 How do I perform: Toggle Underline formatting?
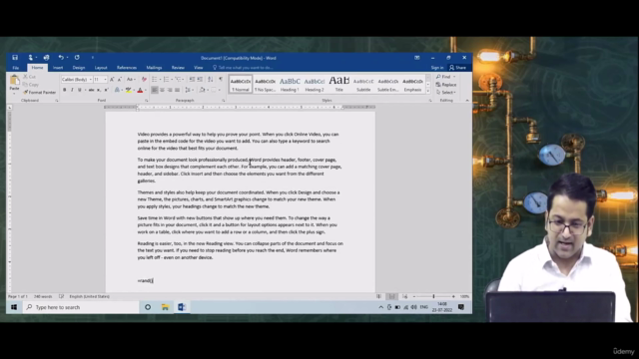(80, 90)
